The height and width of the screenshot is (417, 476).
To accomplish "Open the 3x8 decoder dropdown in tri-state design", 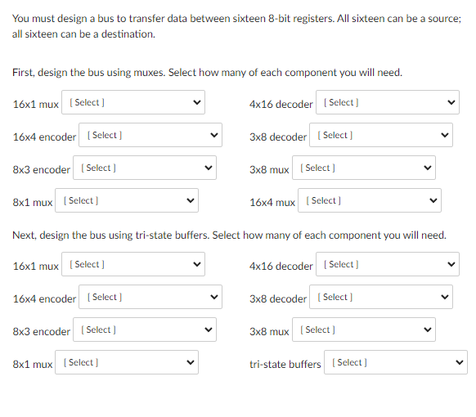I will coord(381,297).
